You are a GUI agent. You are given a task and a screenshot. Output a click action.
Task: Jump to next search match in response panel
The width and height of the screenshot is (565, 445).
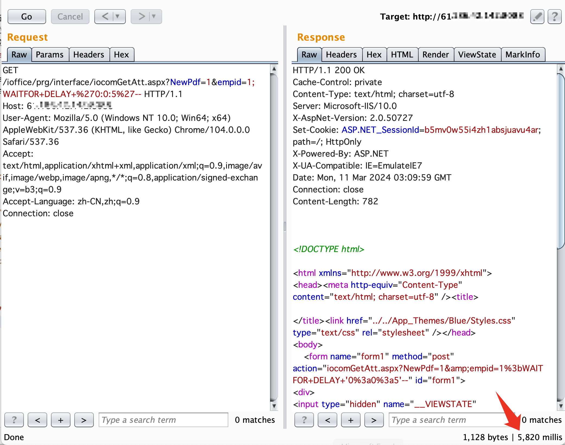click(374, 420)
